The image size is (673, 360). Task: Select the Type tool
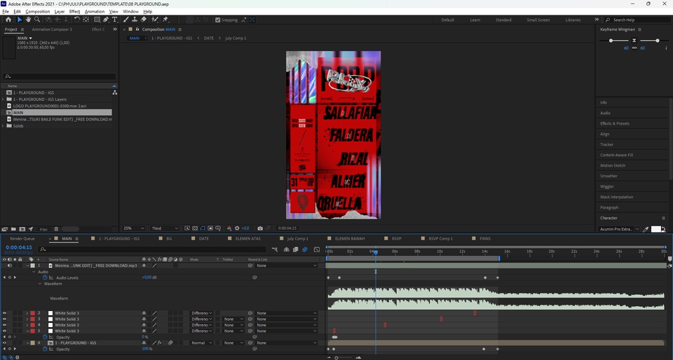point(114,20)
